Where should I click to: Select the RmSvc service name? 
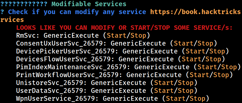(x=26, y=36)
